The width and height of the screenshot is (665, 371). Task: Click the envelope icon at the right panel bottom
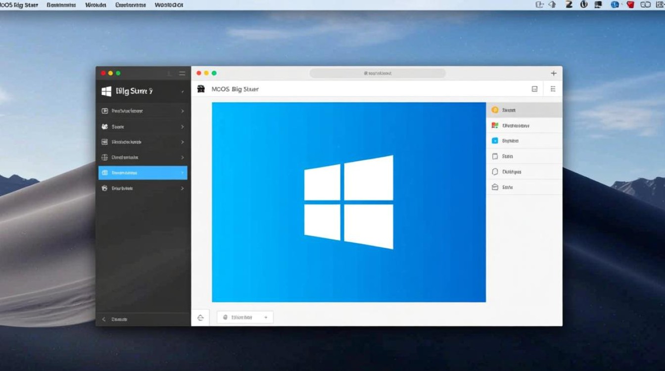tap(495, 187)
